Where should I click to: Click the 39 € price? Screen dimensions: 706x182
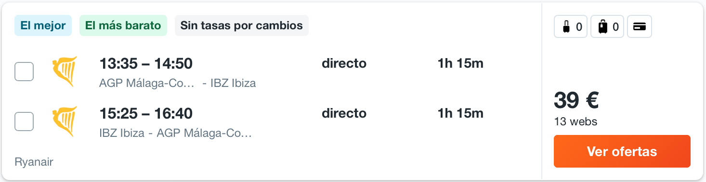pos(576,100)
